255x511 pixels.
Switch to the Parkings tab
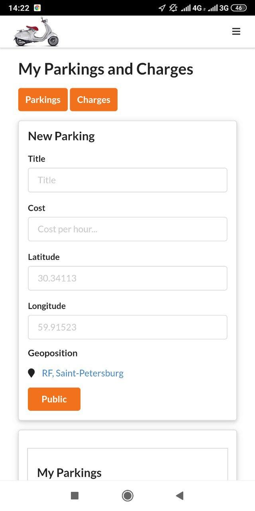point(43,99)
